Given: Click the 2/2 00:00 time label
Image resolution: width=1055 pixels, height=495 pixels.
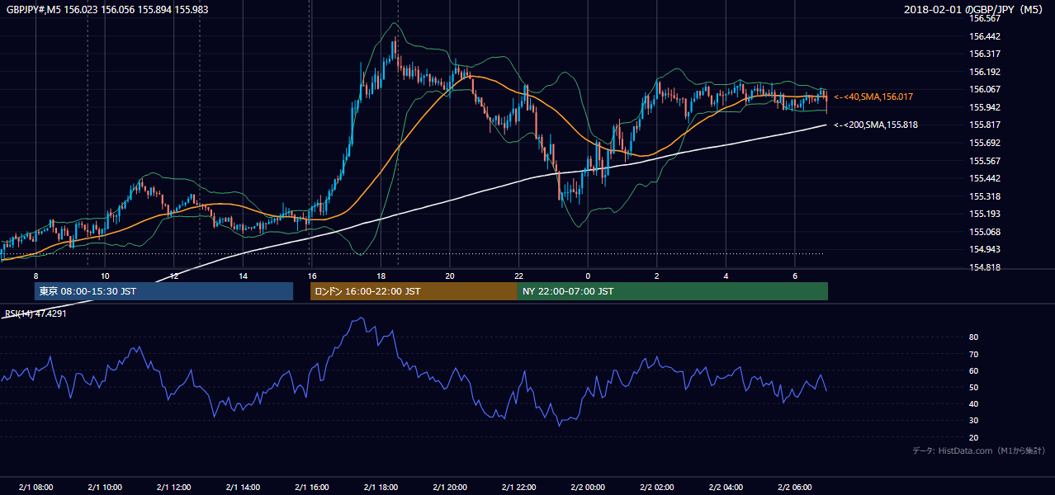Looking at the screenshot, I should click(x=588, y=487).
